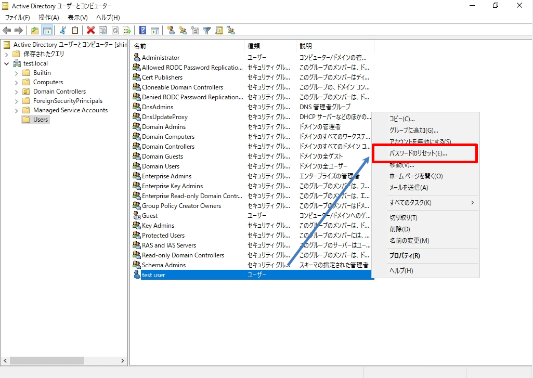Click the Paste clipboard icon
The image size is (533, 378).
click(75, 31)
